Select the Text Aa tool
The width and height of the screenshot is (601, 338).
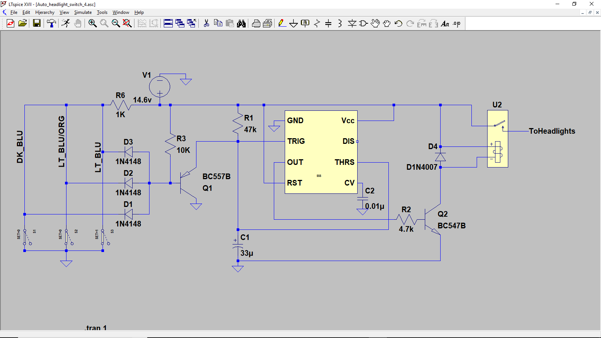(x=445, y=24)
